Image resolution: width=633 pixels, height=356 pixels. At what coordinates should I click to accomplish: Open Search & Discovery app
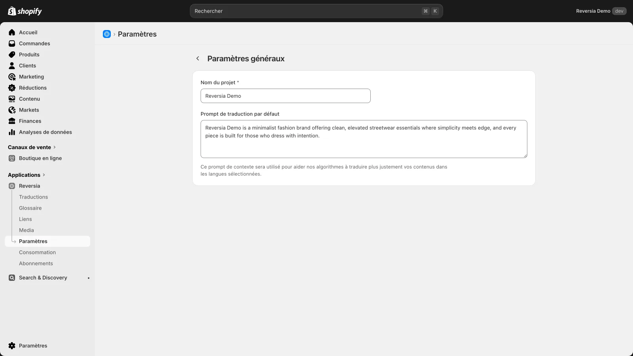point(43,278)
